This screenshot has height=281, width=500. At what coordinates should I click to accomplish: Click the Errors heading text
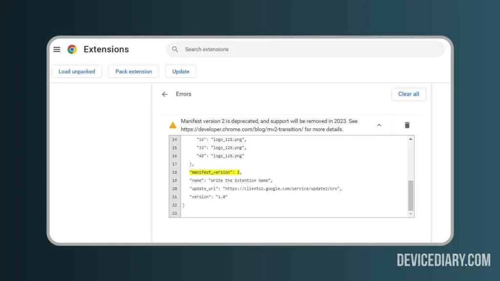184,94
